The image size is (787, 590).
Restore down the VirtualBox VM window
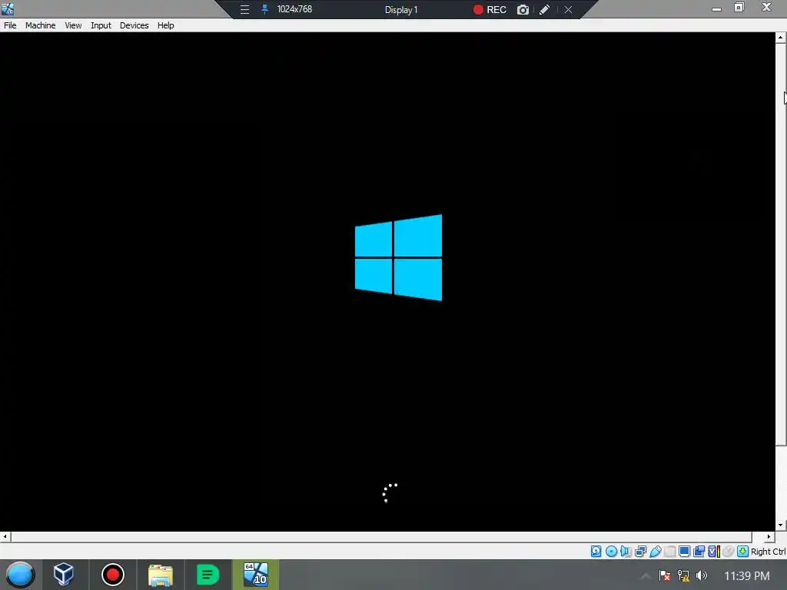point(739,8)
